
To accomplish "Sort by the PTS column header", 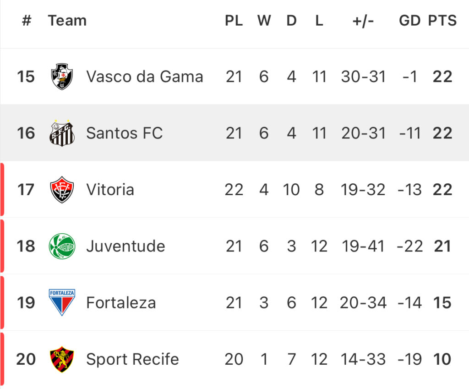I will pos(442,21).
